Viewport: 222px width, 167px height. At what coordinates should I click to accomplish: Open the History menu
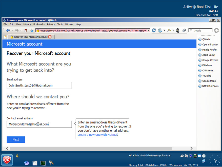point(27,24)
